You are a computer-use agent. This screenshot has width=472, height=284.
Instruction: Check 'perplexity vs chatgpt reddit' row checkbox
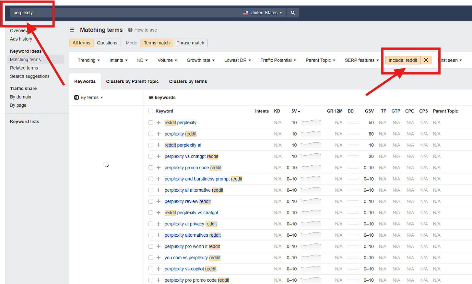pyautogui.click(x=151, y=156)
